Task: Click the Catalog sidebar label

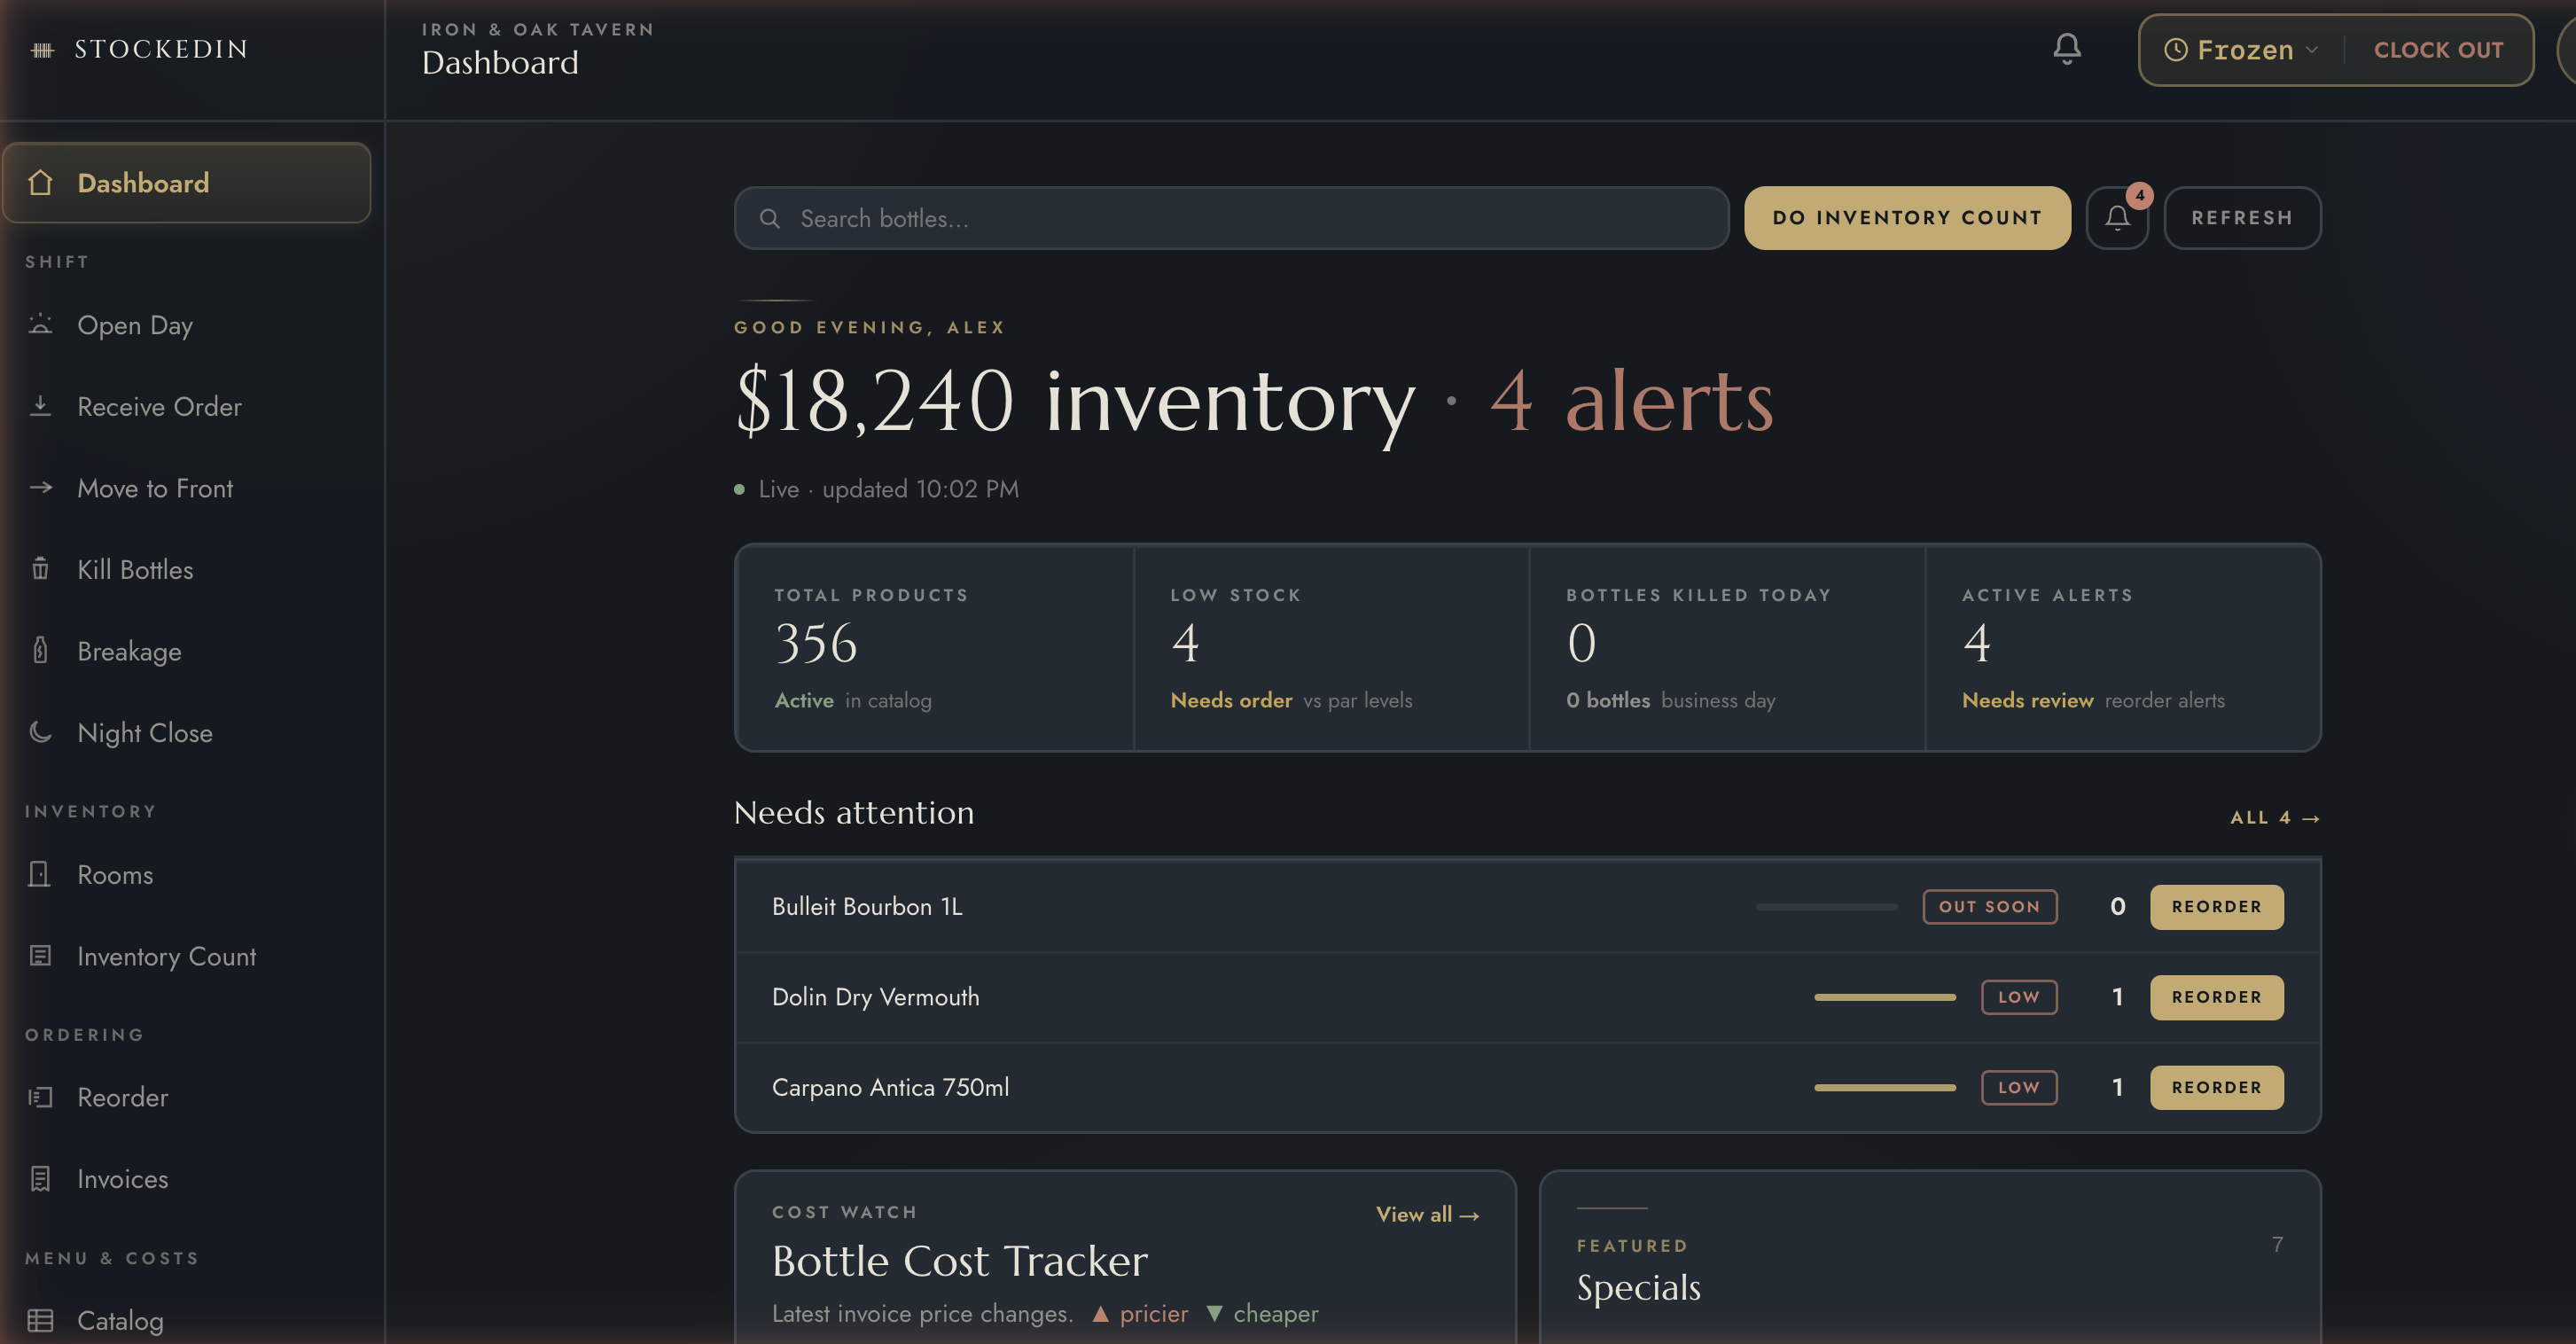Action: click(120, 1321)
